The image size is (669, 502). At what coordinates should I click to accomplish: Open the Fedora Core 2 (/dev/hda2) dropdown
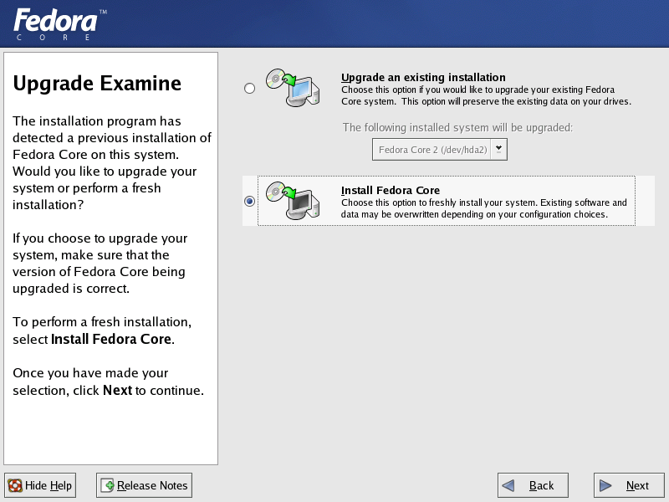tap(440, 150)
